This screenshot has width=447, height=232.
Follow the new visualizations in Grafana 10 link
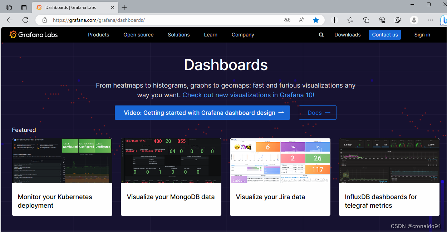point(249,95)
